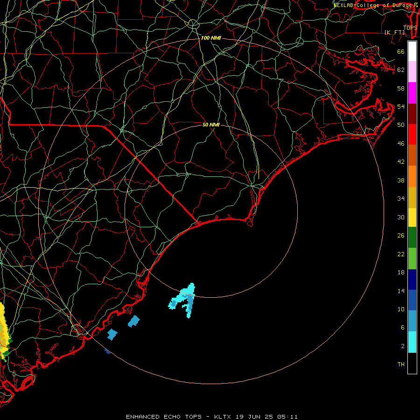This screenshot has width=420, height=420.
Task: Click the magenta 58 kft legend swatch
Action: pos(412,93)
